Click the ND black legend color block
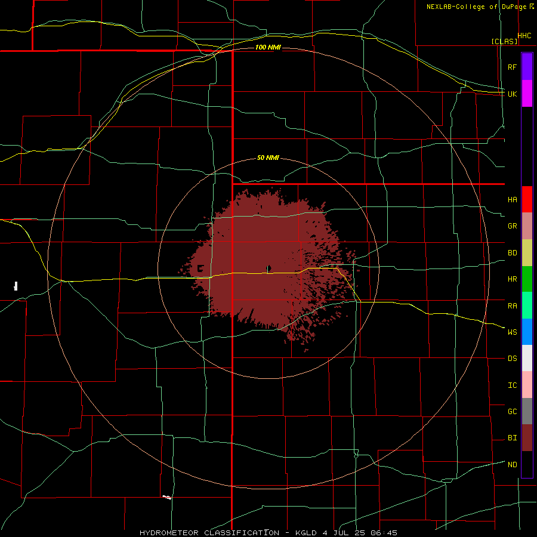The height and width of the screenshot is (537, 537). [527, 464]
